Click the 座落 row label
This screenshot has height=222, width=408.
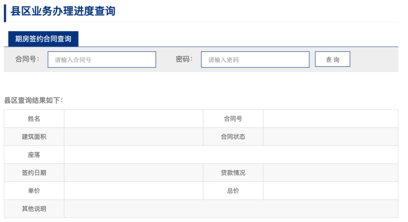point(34,155)
